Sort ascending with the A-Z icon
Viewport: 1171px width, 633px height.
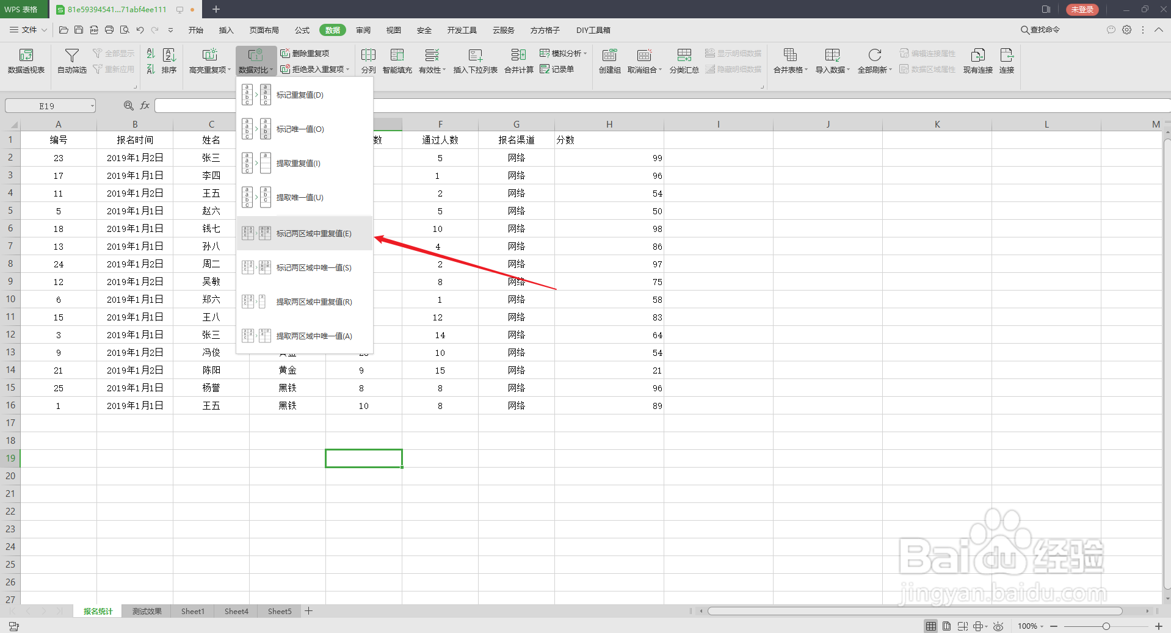point(151,54)
